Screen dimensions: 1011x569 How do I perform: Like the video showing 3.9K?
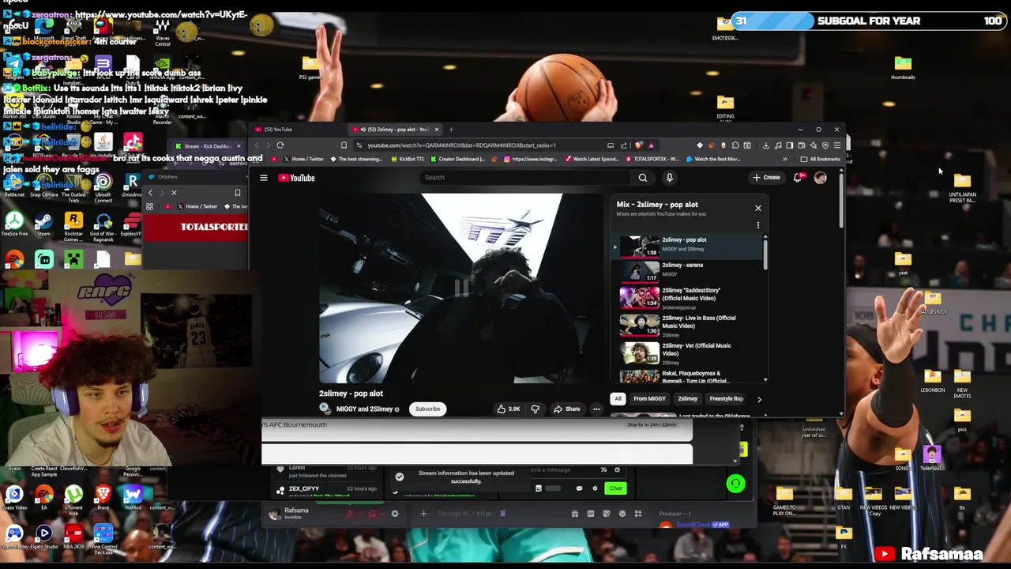[508, 409]
